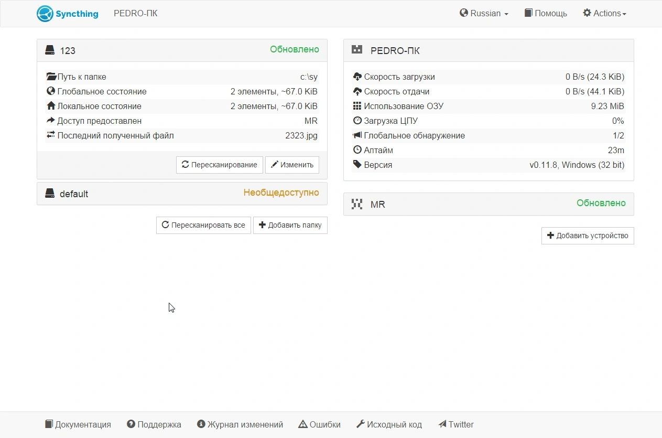This screenshot has height=438, width=662.
Task: Click the v0.11.8, Windows (32 bit) version value
Action: click(x=577, y=165)
